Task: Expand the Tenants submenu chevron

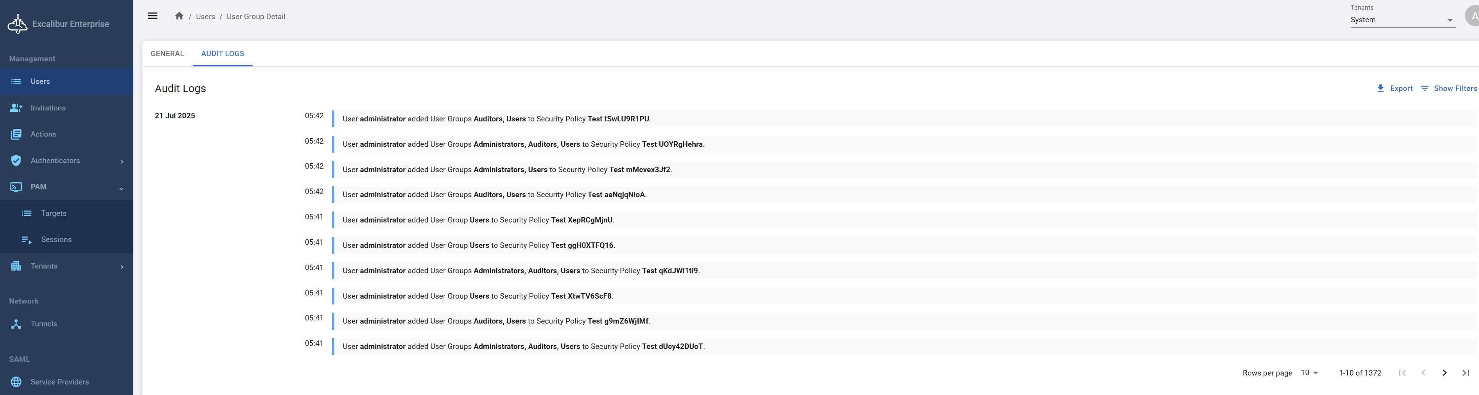Action: tap(122, 267)
